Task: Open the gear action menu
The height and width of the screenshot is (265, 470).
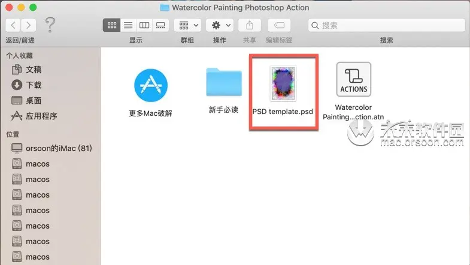Action: point(220,26)
